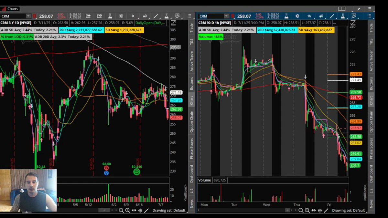Open Active Trader tab on left sidebar
388x218 pixels.
tap(191, 61)
